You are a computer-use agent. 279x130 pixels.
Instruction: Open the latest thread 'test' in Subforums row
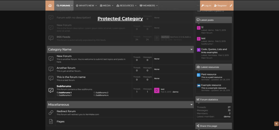tap(163, 89)
